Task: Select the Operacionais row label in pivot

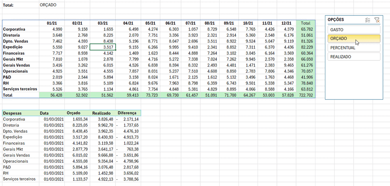Action: [x=21, y=71]
